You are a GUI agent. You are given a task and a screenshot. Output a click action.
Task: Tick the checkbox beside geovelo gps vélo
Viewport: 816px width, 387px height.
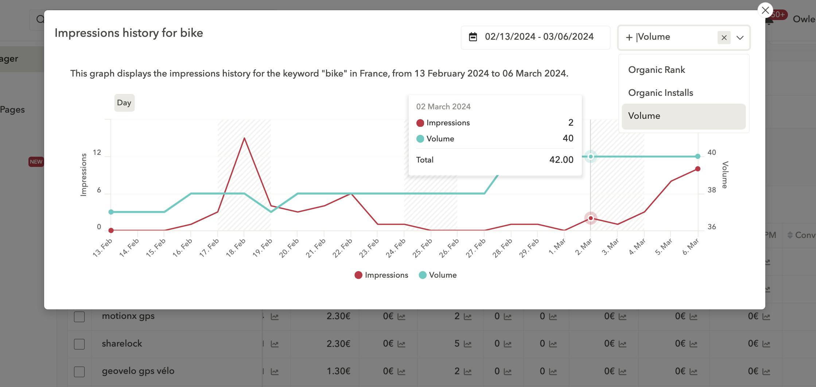(79, 371)
